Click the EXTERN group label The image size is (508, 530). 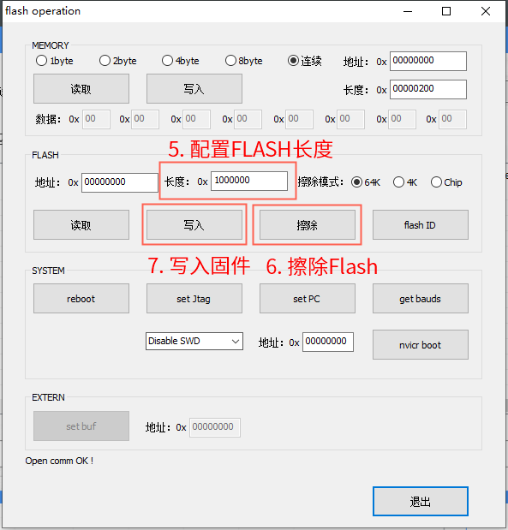click(48, 397)
